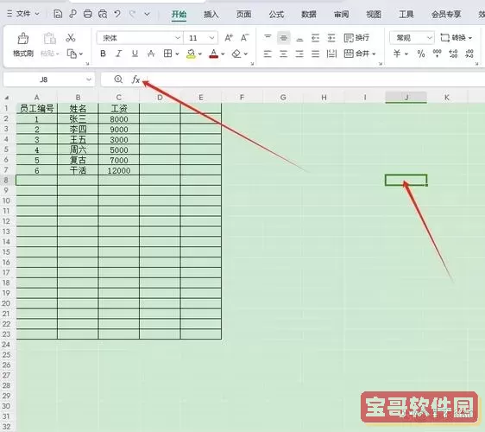Select the Format Painter (格式刷) tool
The image size is (485, 432).
tap(23, 45)
